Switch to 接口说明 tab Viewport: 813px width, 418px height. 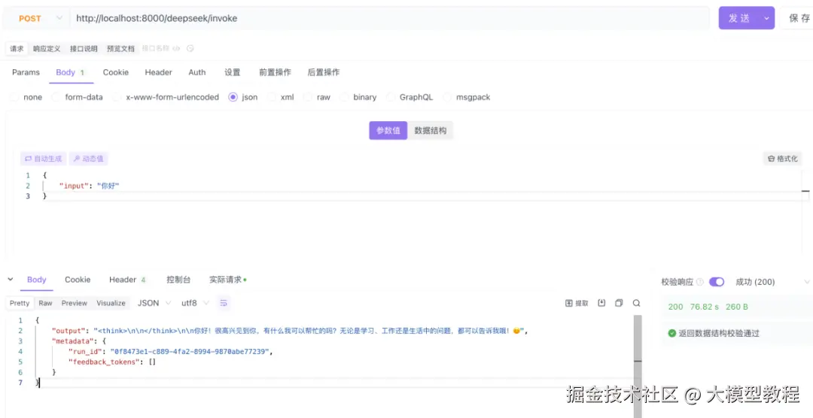pyautogui.click(x=84, y=49)
